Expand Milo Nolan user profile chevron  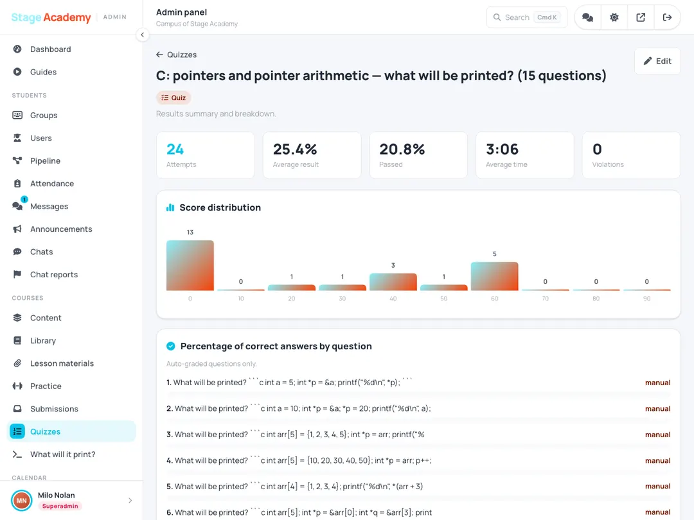coord(130,501)
